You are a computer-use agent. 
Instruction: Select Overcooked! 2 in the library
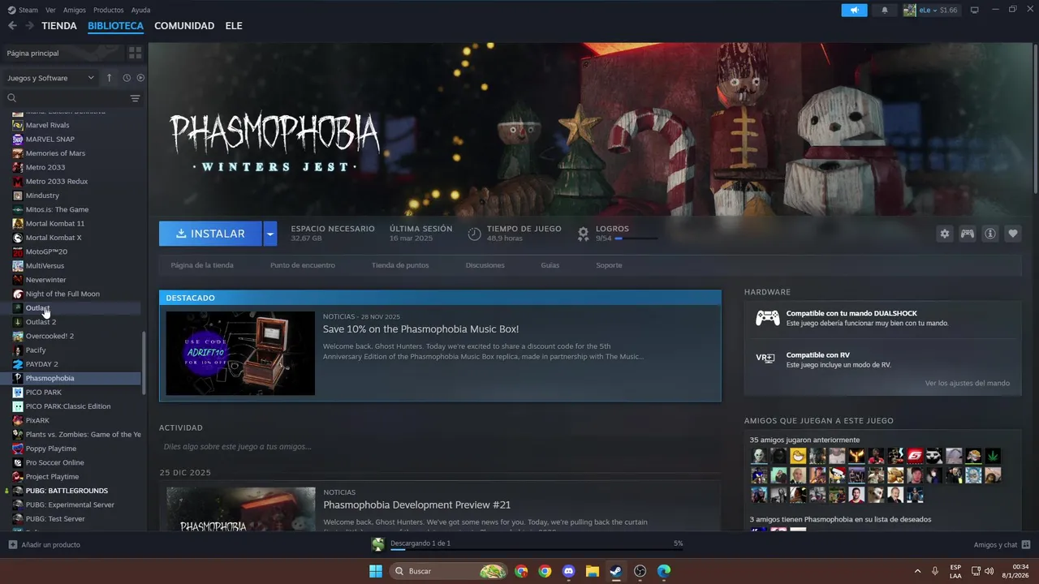50,336
